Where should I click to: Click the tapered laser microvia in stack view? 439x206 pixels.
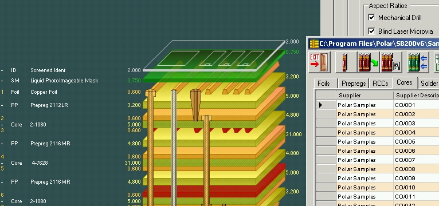click(195, 105)
